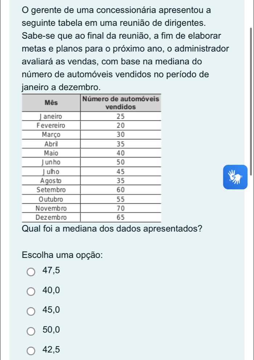Pick the 50,0 radio option
Viewport: 254px width, 360px height.
pos(32,330)
